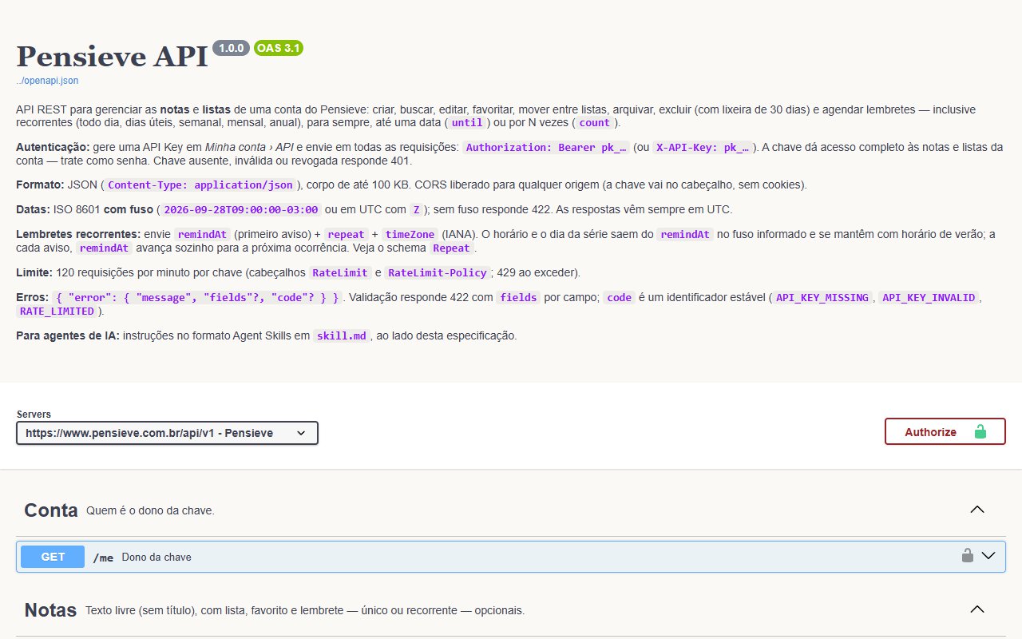
Task: Click the 'Lembretes recorrentes:' bold label
Action: coord(78,235)
